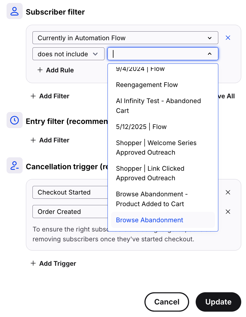The height and width of the screenshot is (317, 246).
Task: Click the plus icon beside Add Rule
Action: (x=40, y=70)
